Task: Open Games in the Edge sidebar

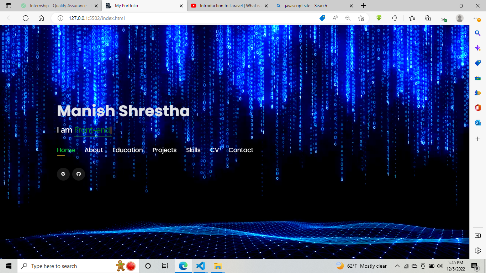Action: pyautogui.click(x=477, y=93)
